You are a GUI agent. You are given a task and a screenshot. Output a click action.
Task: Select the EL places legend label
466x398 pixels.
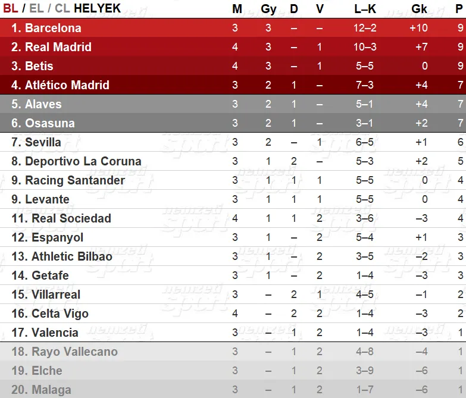36,8
